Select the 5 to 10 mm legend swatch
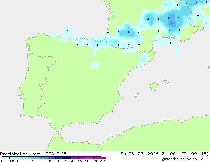 point(36,158)
